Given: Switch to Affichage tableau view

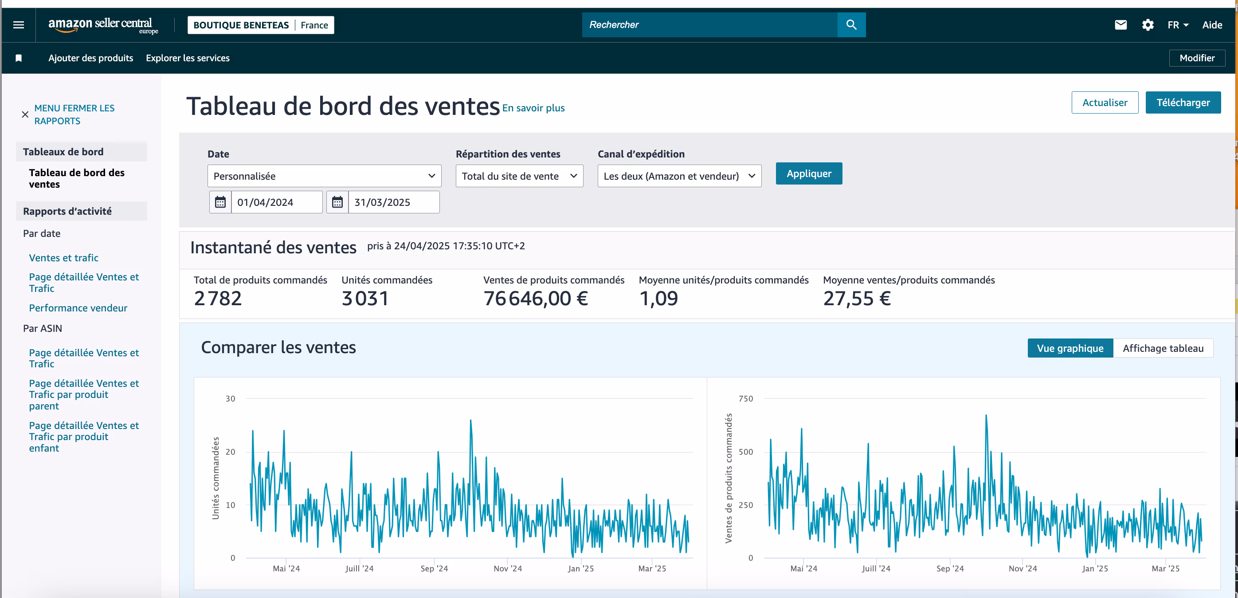Looking at the screenshot, I should (x=1163, y=348).
